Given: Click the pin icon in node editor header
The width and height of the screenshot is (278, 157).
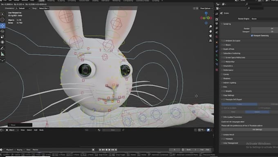Looking at the screenshot, I should click(x=123, y=130).
